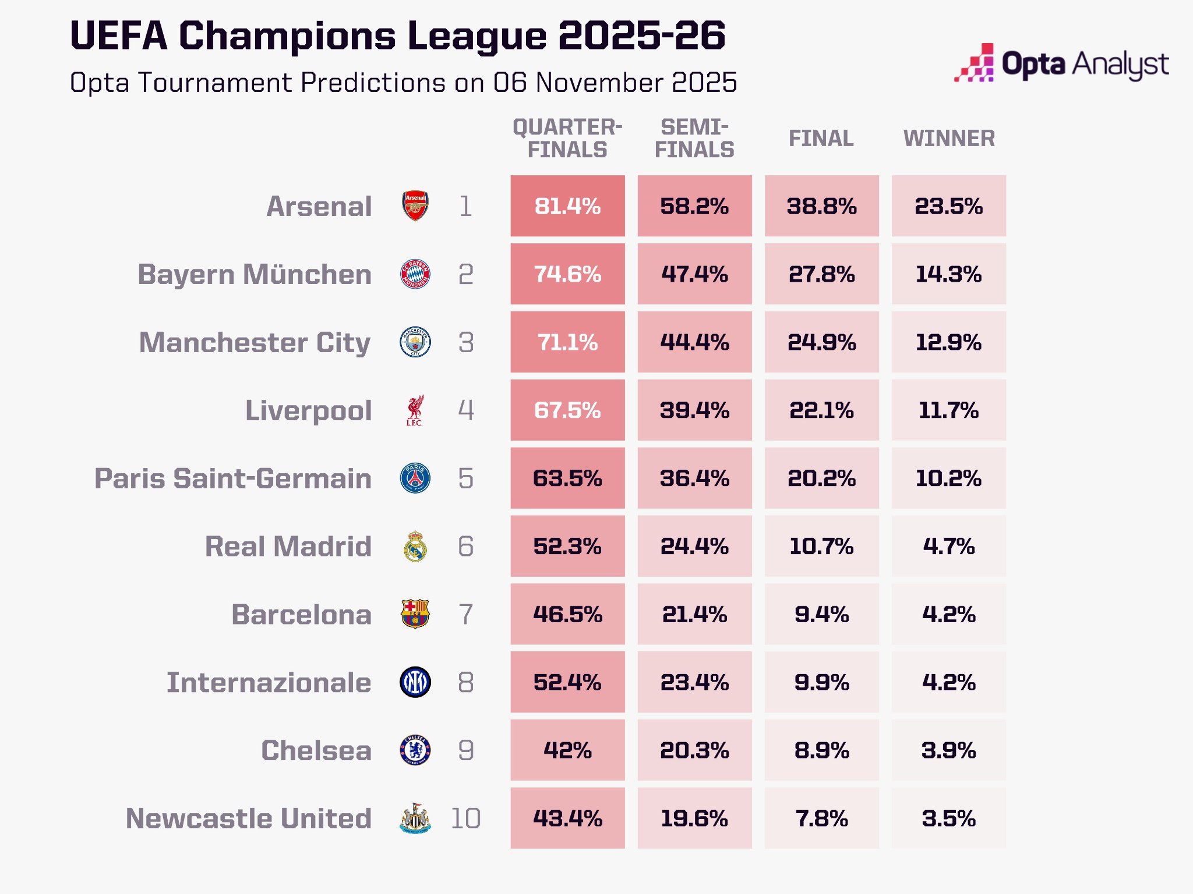This screenshot has height=894, width=1193.
Task: Click Arsenal's 23.5% winner cell
Action: tap(949, 206)
